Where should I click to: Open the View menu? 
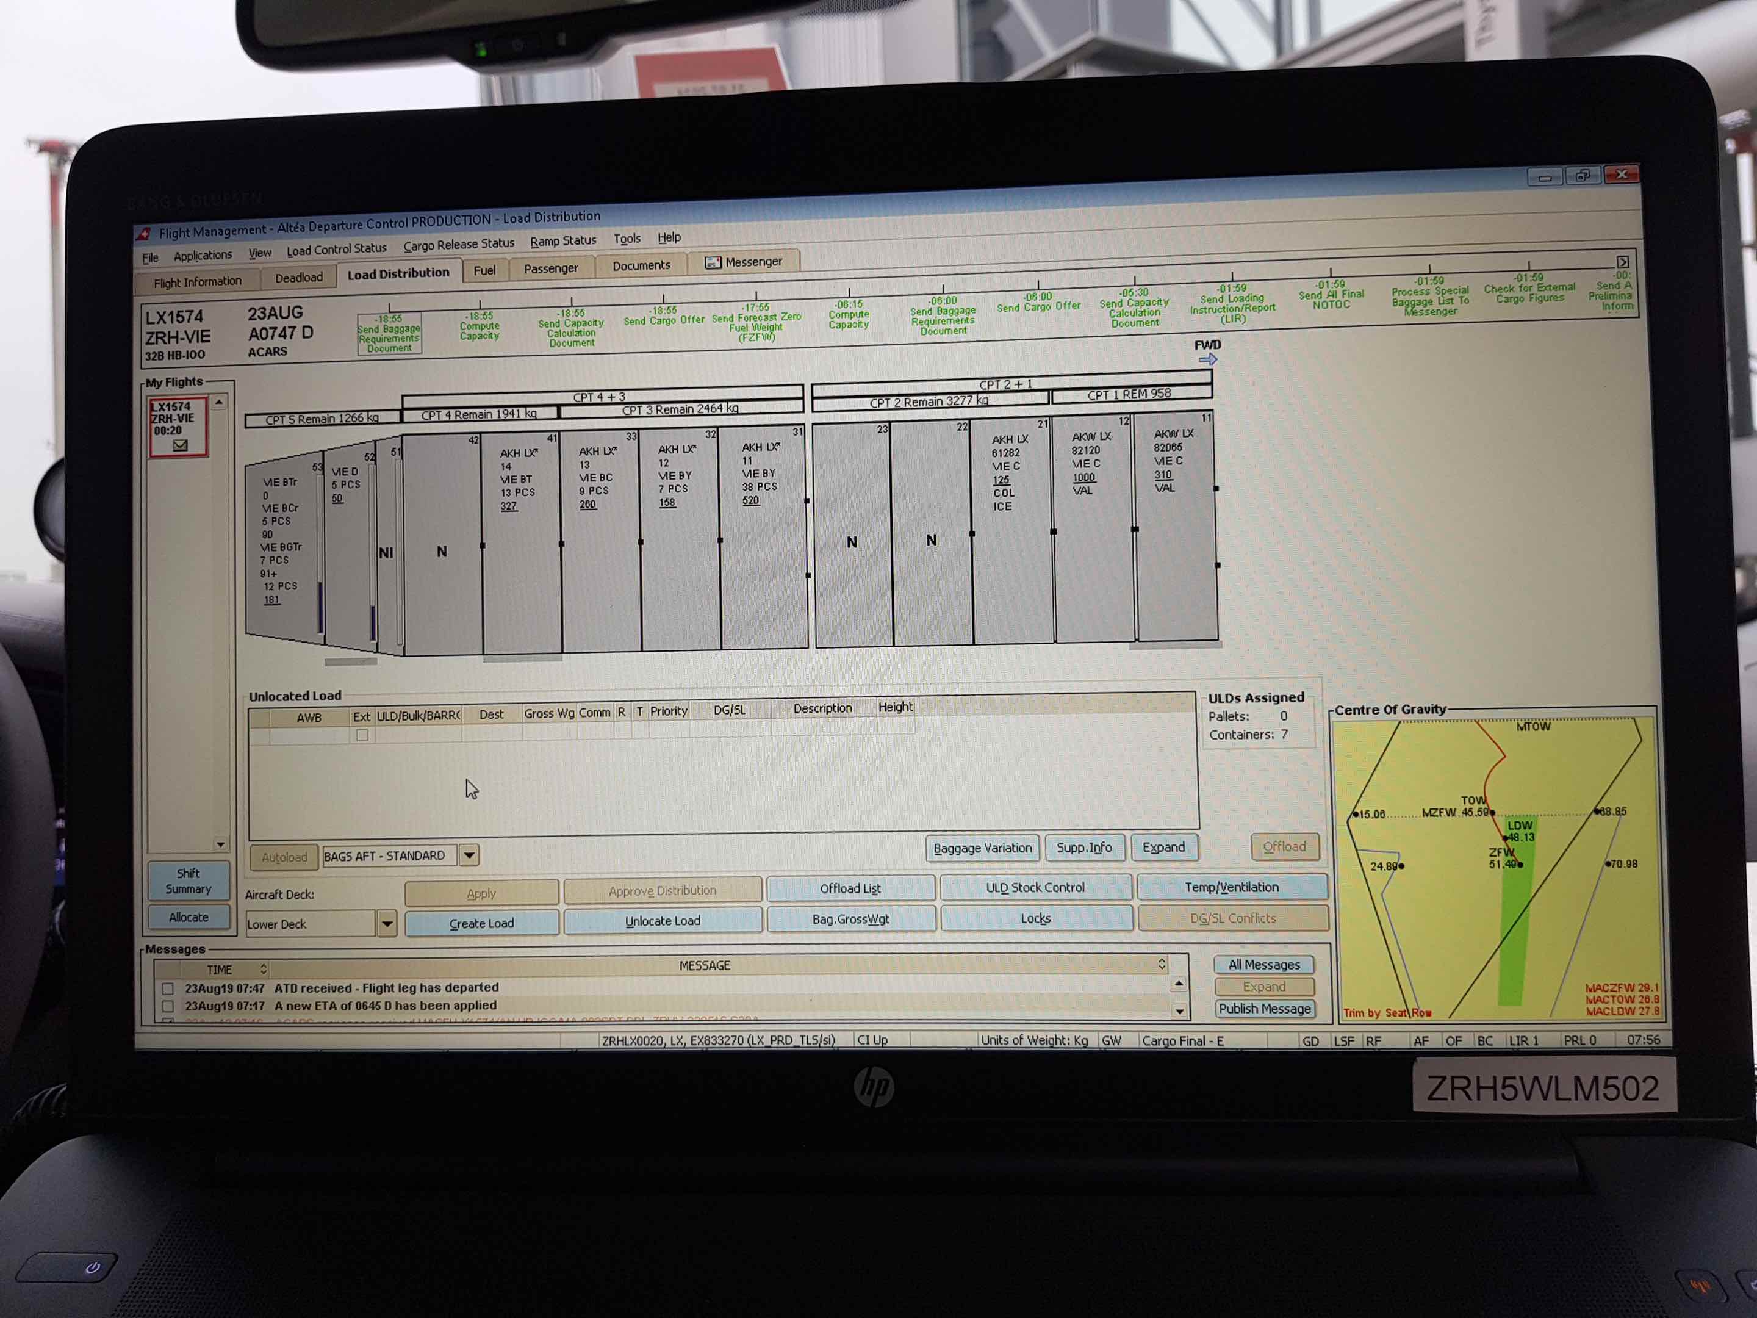point(260,253)
